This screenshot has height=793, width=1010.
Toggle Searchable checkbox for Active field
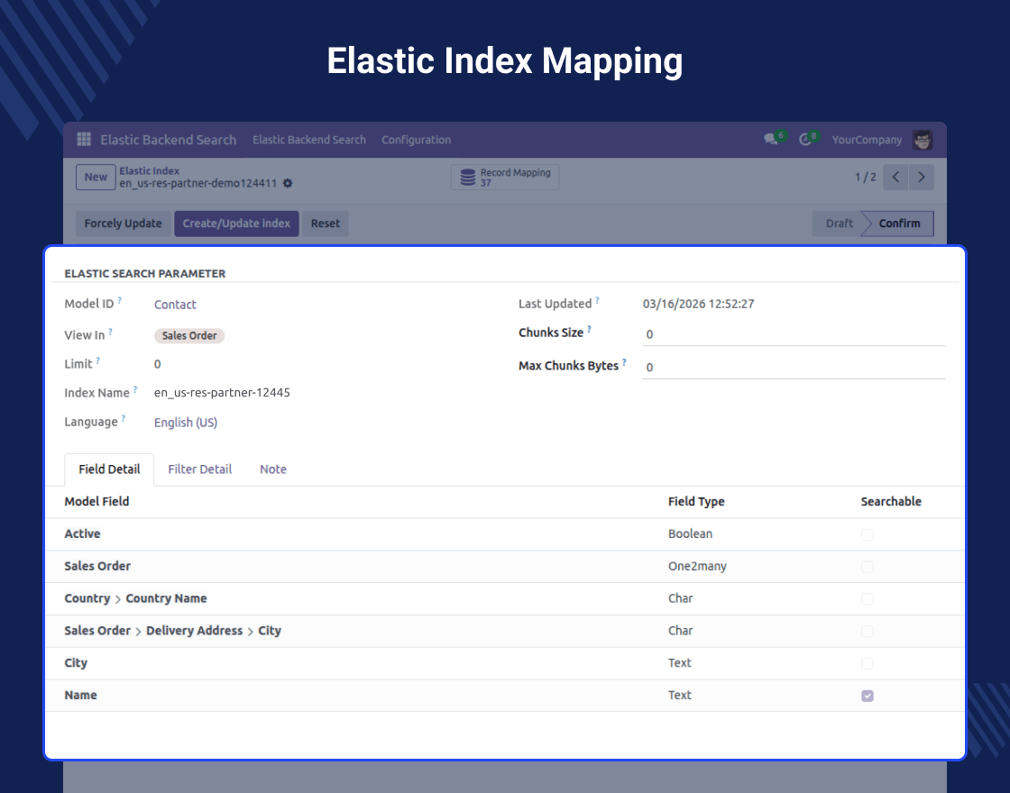point(868,534)
